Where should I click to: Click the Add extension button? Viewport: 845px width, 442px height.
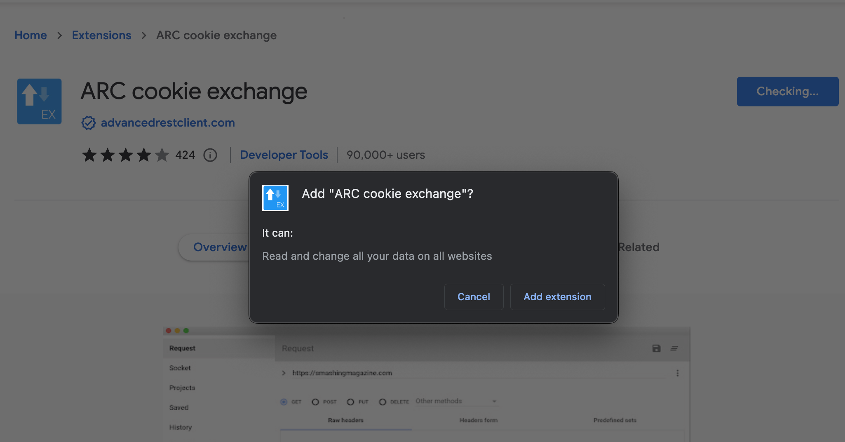tap(557, 296)
